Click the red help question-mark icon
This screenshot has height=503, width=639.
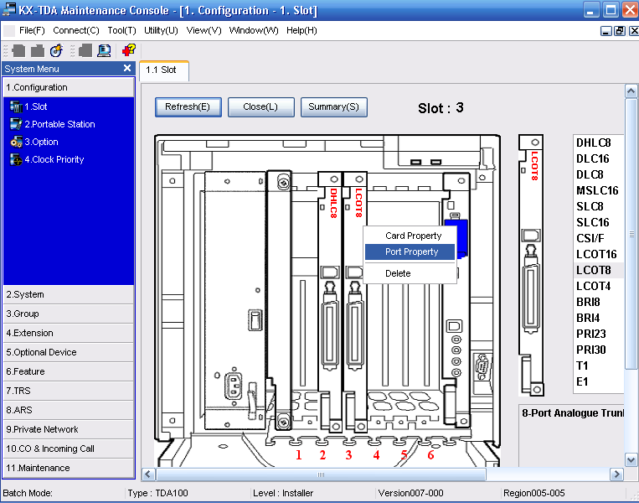[129, 50]
